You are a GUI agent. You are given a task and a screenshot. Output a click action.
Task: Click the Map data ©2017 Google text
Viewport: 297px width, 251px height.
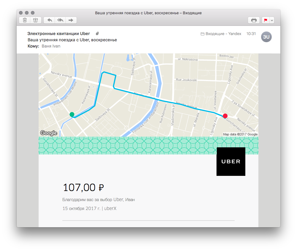point(240,134)
